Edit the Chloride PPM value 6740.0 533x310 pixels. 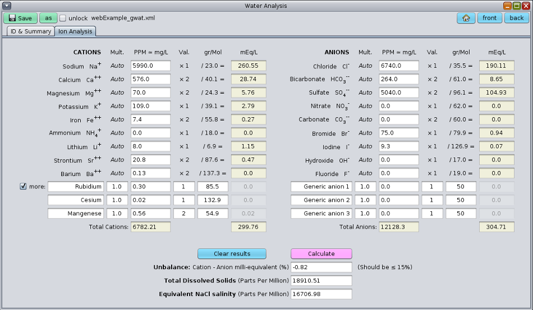point(399,66)
